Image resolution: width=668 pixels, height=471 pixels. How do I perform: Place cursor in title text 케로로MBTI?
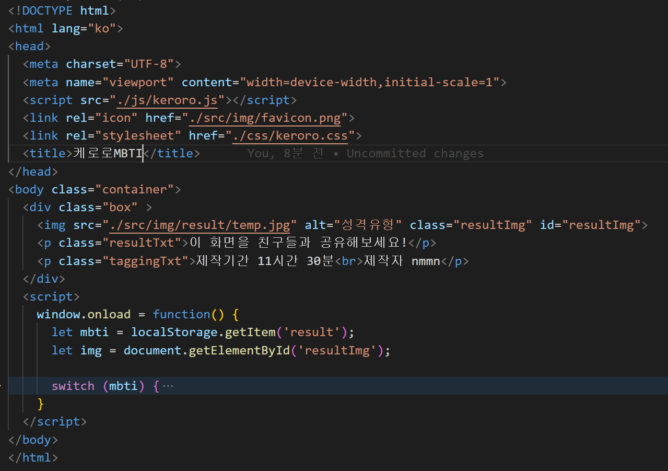(x=108, y=153)
